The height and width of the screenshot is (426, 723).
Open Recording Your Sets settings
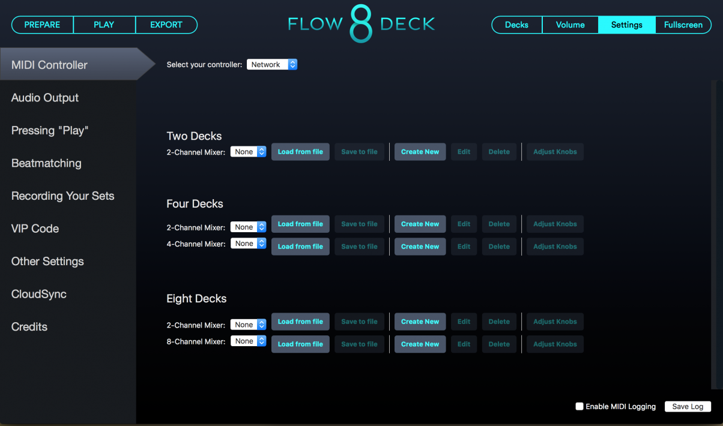tap(62, 196)
